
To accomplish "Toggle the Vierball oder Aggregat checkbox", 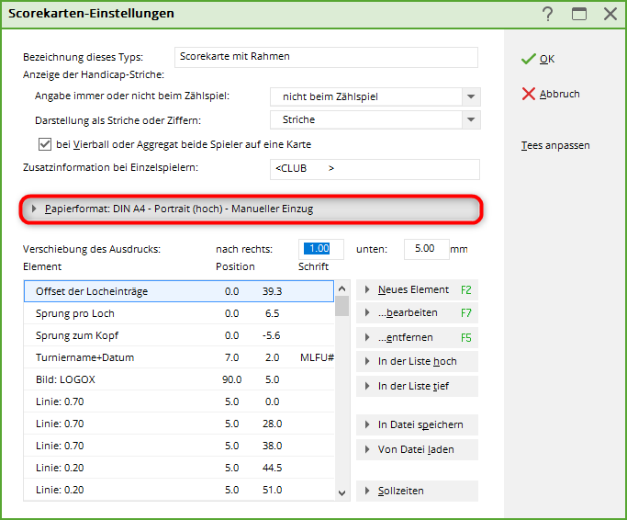I will tap(45, 144).
